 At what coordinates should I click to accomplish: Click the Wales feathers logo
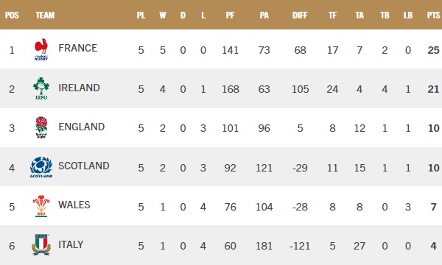tap(41, 206)
